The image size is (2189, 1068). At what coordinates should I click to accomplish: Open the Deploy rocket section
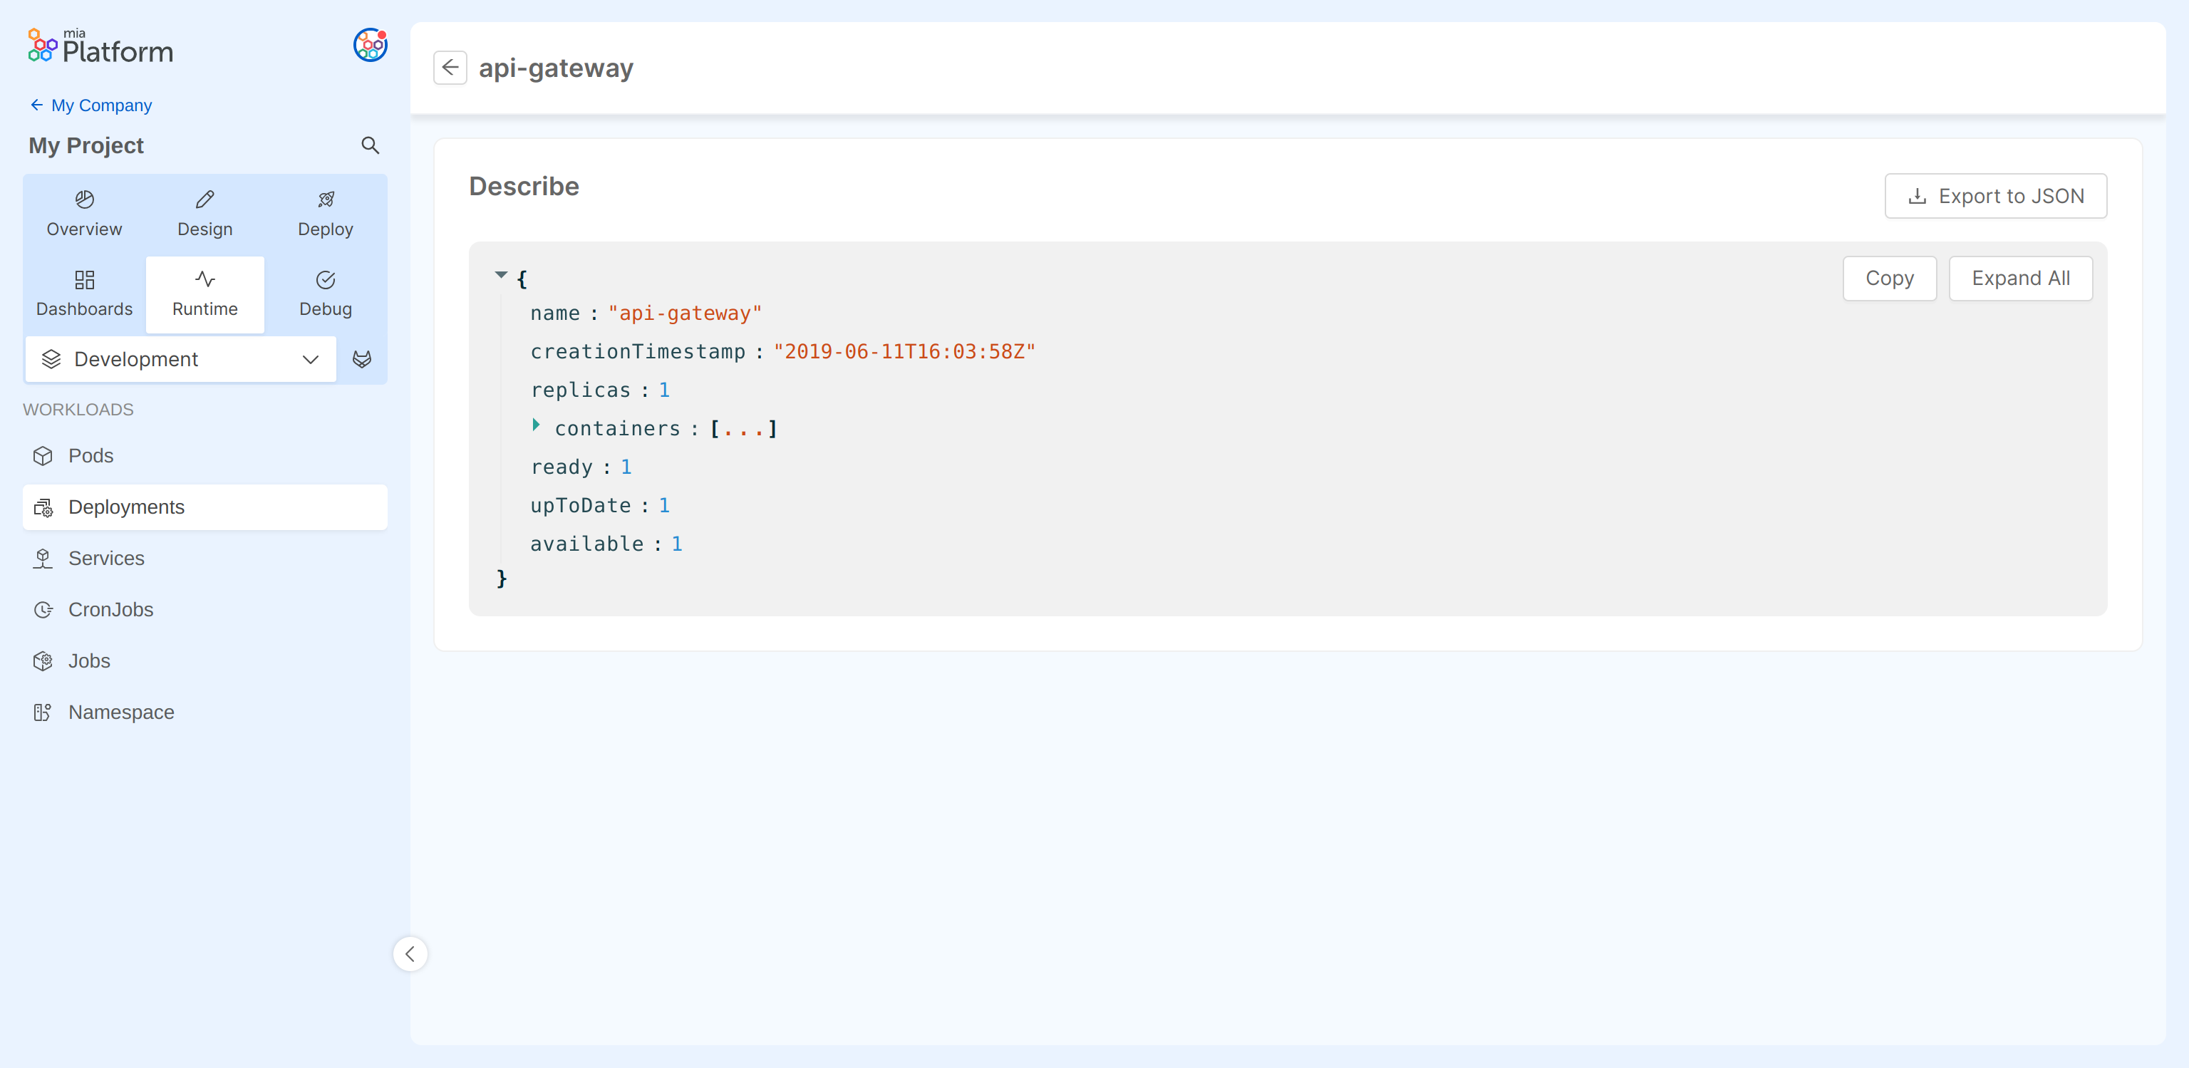(326, 213)
